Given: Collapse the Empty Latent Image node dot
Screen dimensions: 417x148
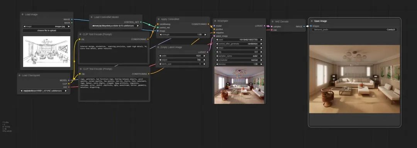Looking at the screenshot, I should 159,47.
